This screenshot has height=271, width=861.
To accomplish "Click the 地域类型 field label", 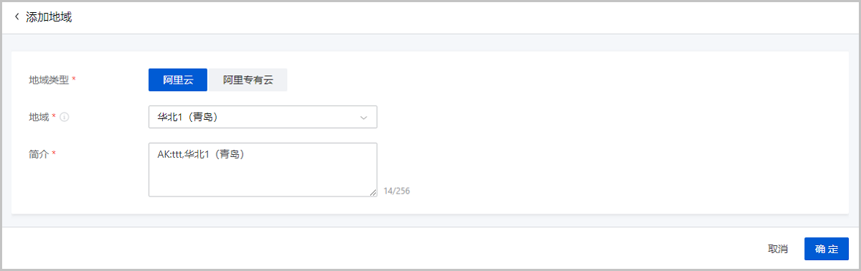I will point(49,80).
